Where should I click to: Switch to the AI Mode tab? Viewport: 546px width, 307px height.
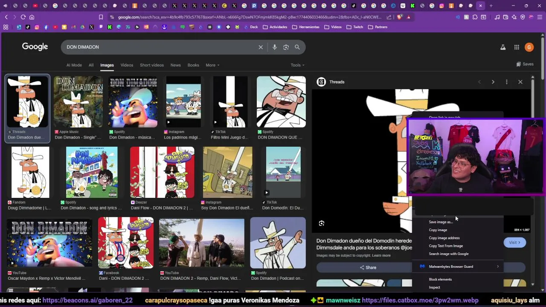(74, 65)
